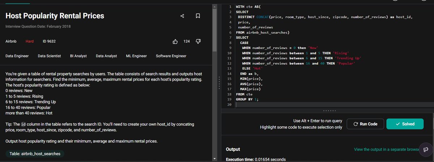
Task: Open the airbnb_host_searches table chip
Action: [35, 153]
